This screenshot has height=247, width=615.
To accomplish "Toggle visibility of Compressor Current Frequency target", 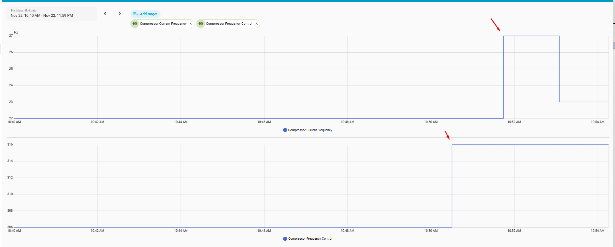I will 135,24.
